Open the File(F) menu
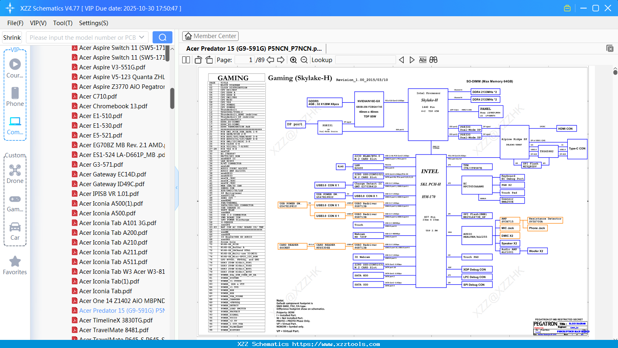Viewport: 618px width, 348px height. pyautogui.click(x=15, y=23)
